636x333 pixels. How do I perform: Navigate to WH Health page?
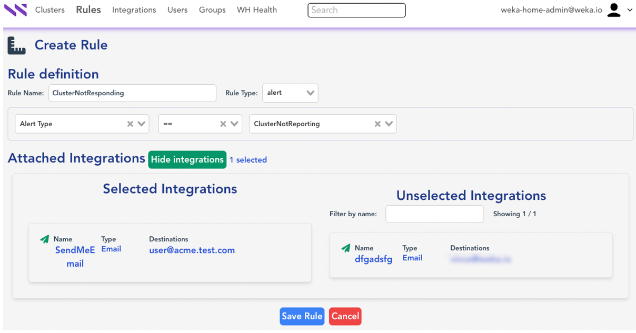[x=256, y=10]
